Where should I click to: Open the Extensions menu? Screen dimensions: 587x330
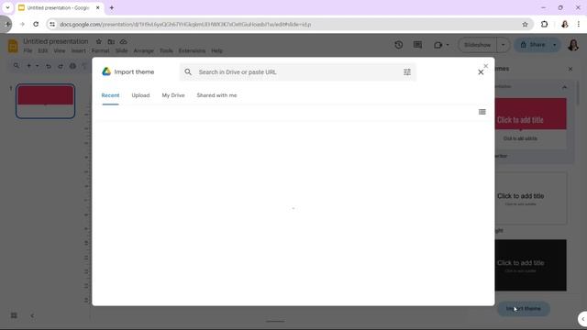coord(192,50)
